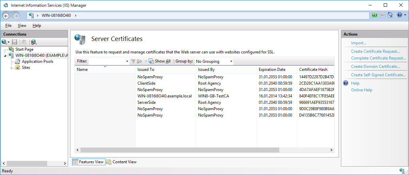Click the Forward navigation arrow
The height and width of the screenshot is (175, 409).
tap(16, 15)
